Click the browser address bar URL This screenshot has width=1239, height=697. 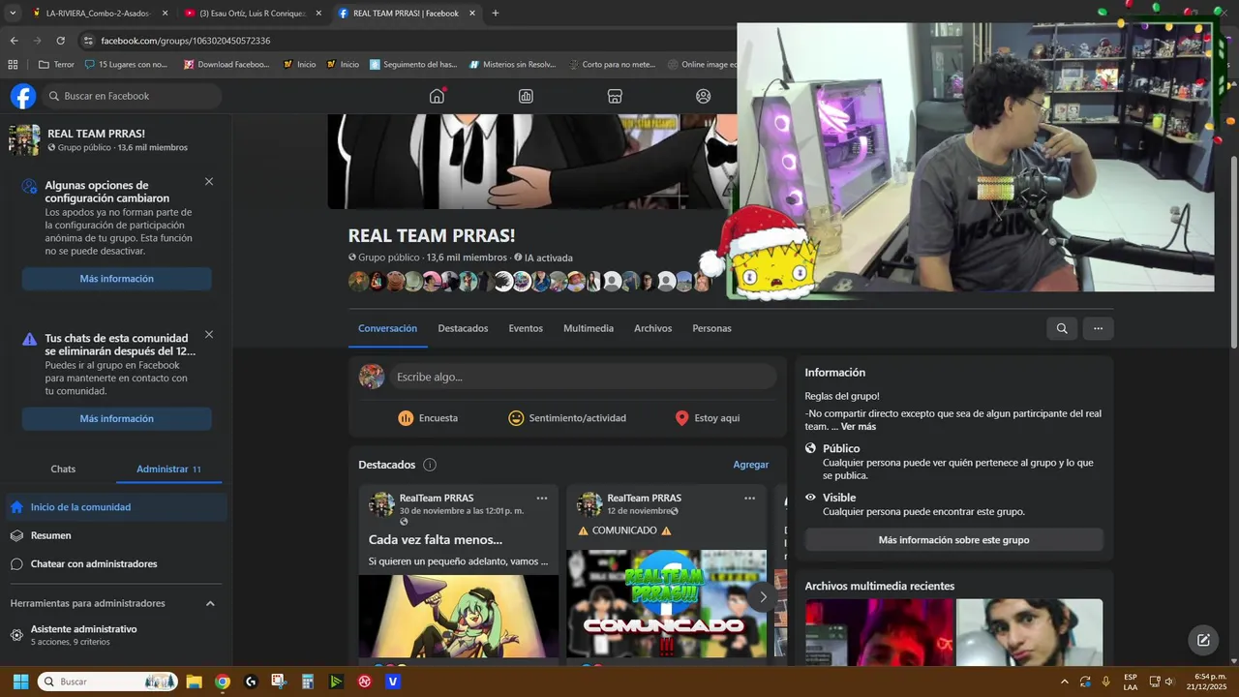185,41
